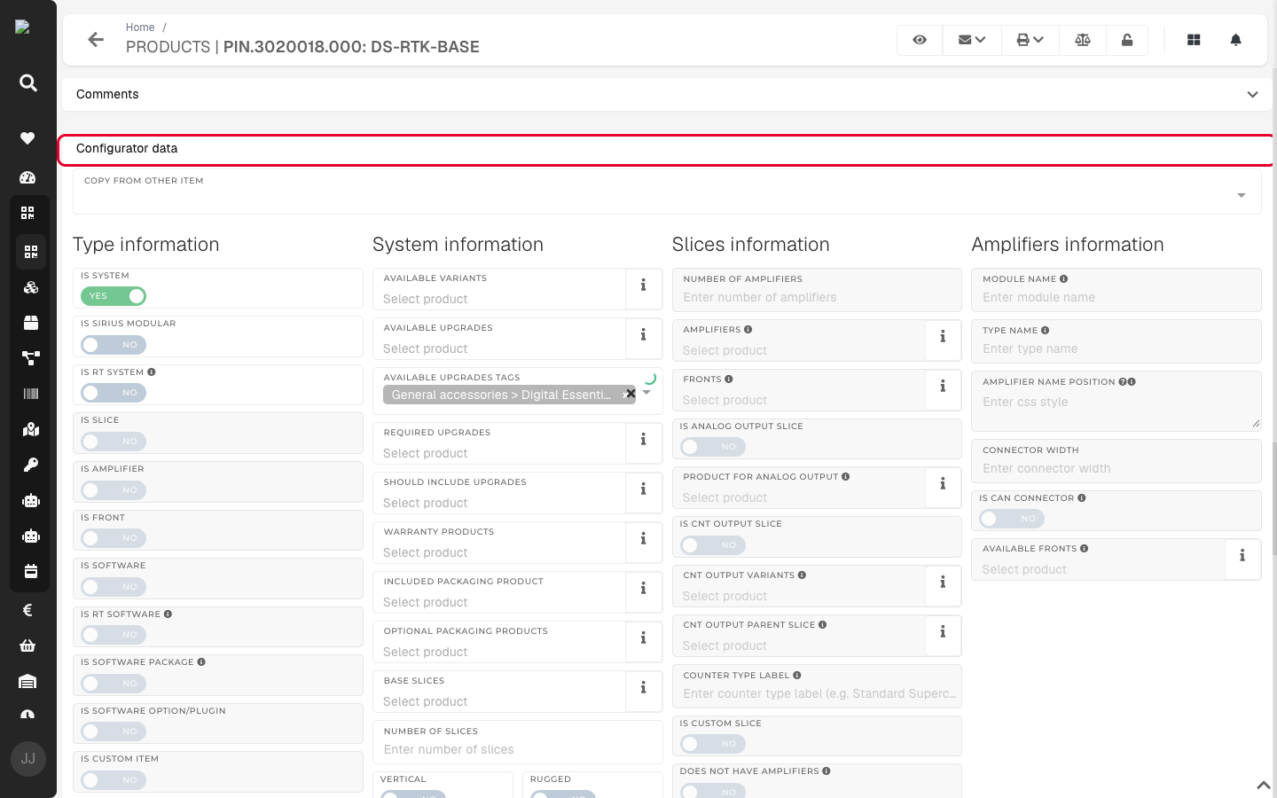The height and width of the screenshot is (798, 1277).
Task: Open the JJ user avatar
Action: [28, 759]
